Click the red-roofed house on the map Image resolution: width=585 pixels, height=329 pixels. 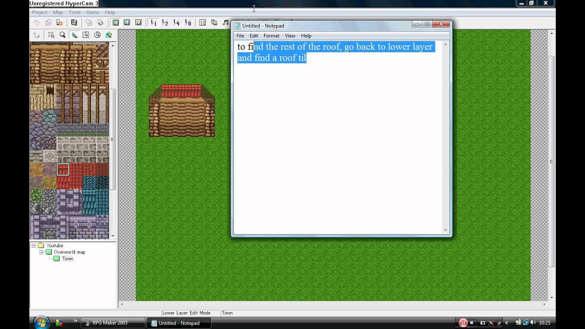pos(182,110)
